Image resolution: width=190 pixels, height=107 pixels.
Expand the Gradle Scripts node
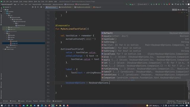[x=3, y=49]
